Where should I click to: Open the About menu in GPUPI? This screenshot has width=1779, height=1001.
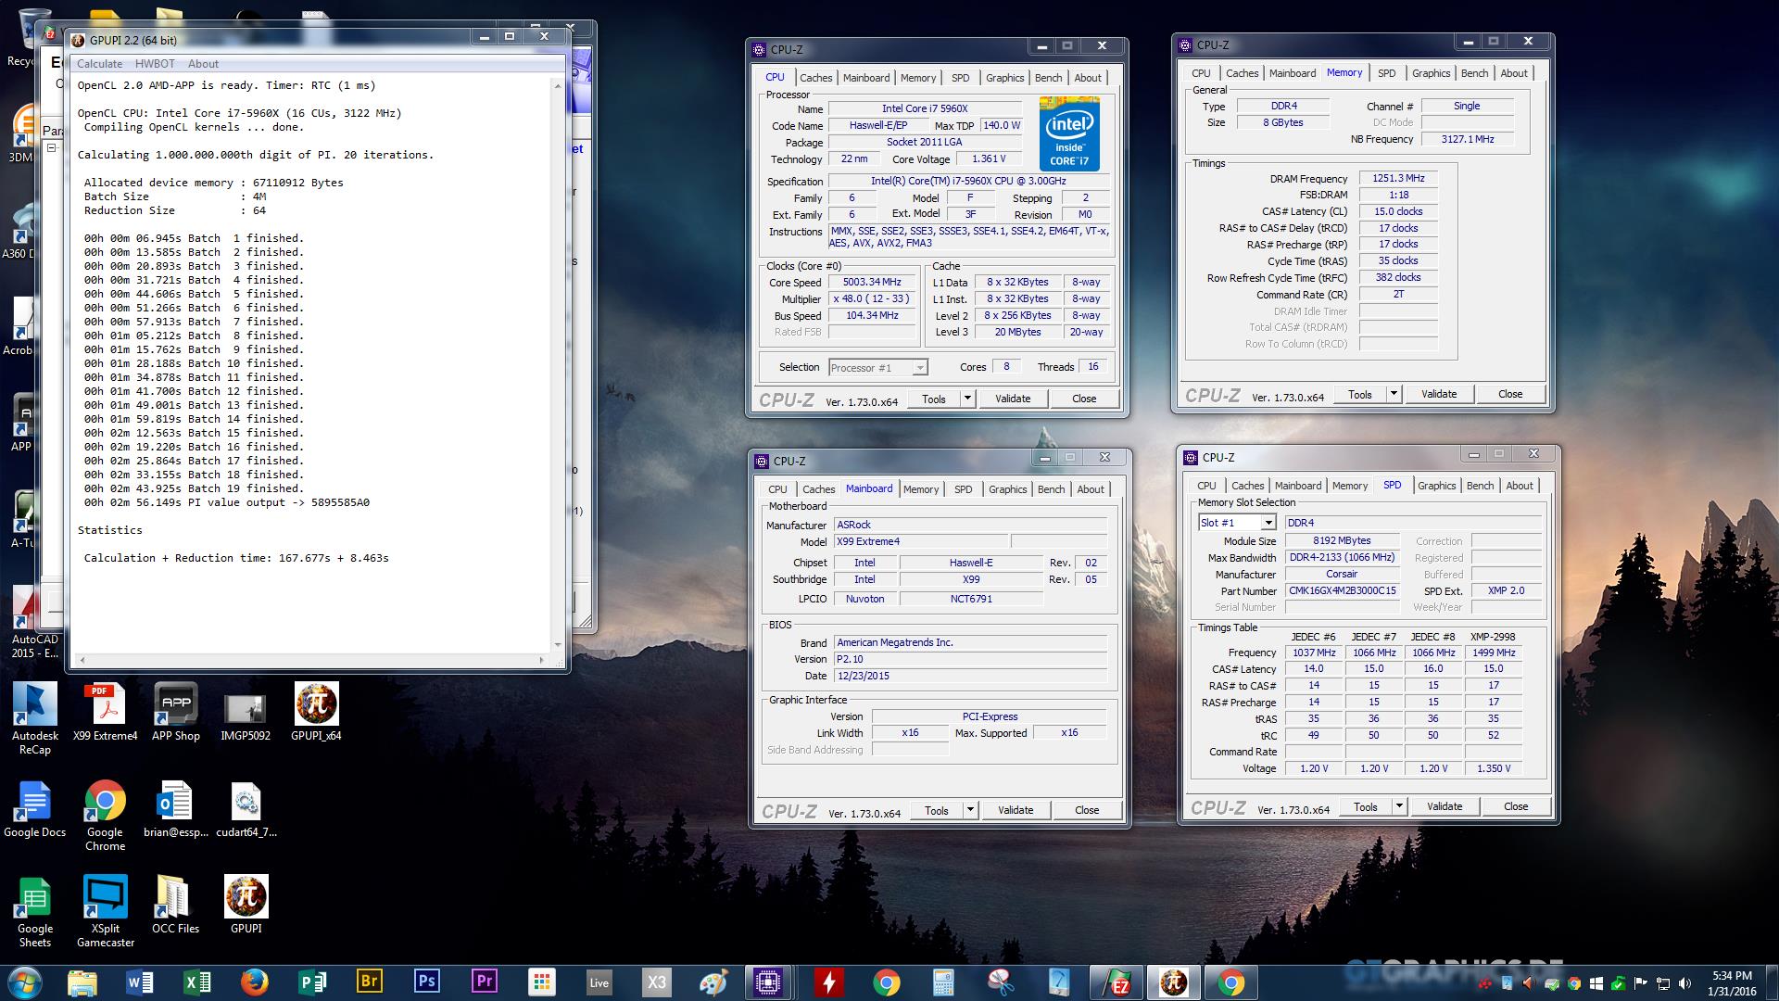pyautogui.click(x=203, y=64)
